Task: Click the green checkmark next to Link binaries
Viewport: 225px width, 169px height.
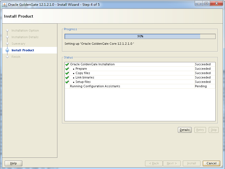Action: (x=67, y=78)
